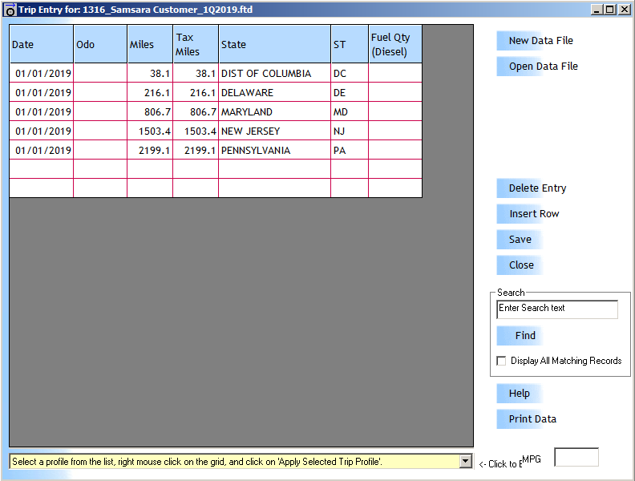Click the date cell in the Maryland row
The height and width of the screenshot is (481, 635).
click(x=42, y=111)
